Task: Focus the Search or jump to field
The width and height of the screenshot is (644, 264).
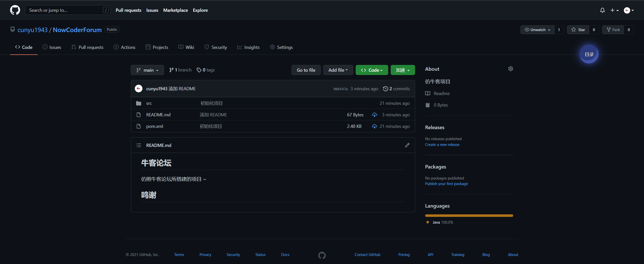Action: 68,10
